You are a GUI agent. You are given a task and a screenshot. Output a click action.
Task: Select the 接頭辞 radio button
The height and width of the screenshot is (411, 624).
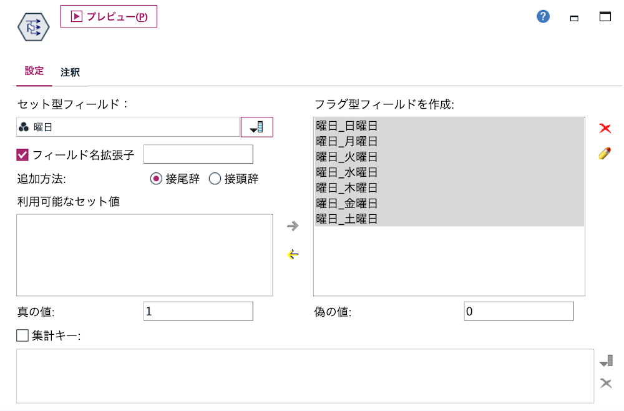(215, 178)
